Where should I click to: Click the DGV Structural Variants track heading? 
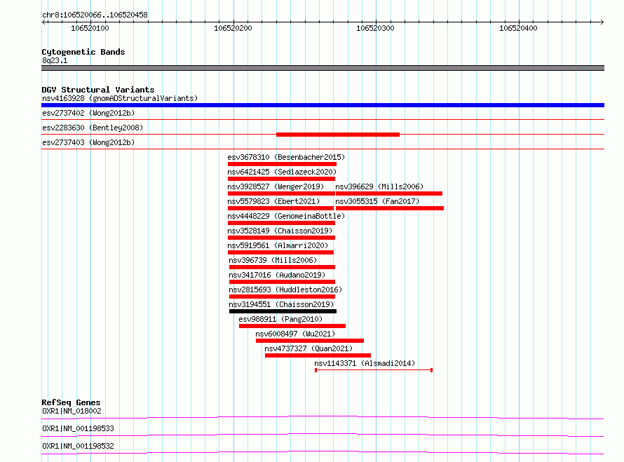[98, 90]
